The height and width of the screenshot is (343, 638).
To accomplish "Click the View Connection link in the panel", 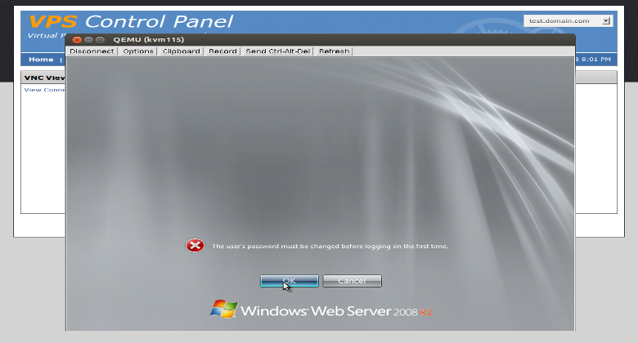I will pyautogui.click(x=44, y=90).
